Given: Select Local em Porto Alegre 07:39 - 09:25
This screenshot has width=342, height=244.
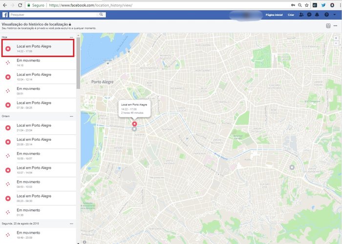Looking at the screenshot, I should [x=38, y=105].
